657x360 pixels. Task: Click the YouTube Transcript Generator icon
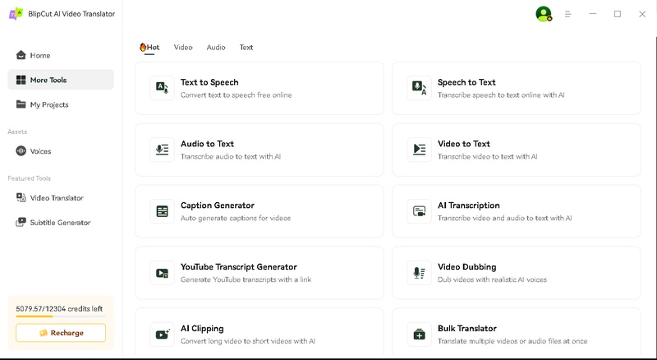[162, 273]
